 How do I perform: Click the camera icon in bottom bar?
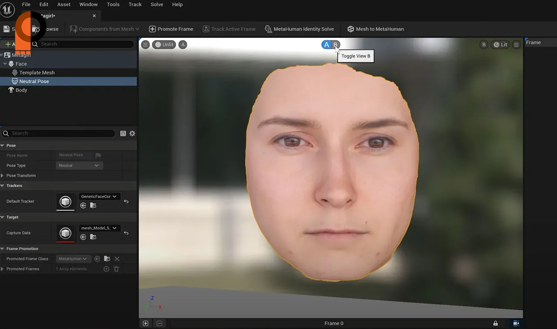(516, 323)
